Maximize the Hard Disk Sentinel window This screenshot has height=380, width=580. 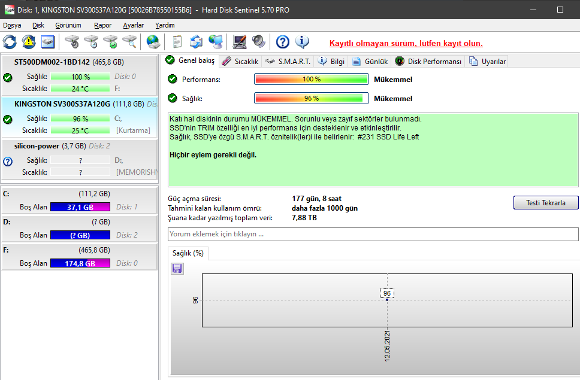point(560,10)
